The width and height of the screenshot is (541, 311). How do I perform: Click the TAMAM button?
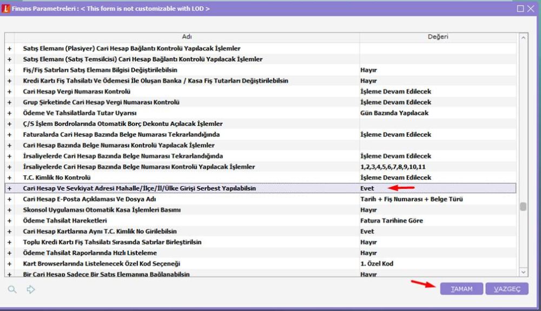pyautogui.click(x=461, y=289)
